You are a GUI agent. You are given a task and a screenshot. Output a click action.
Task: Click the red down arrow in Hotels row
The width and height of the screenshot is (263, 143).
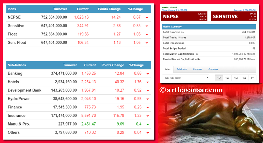(x=148, y=82)
